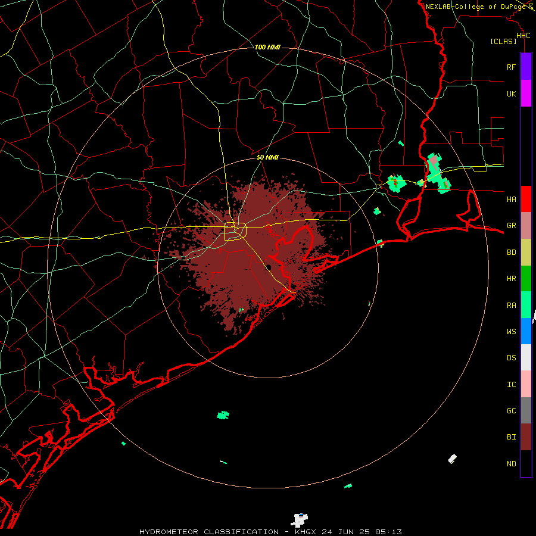Click the HHC product label

tap(523, 36)
